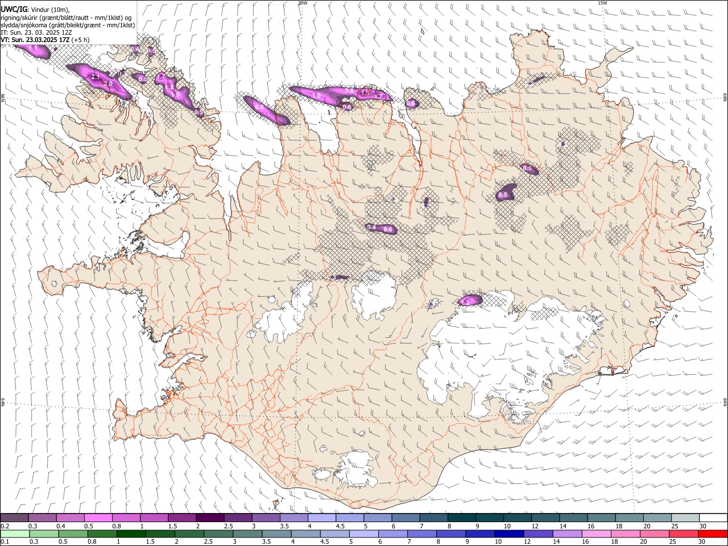Click the 2.0 precipitation value in Westfjords
The height and width of the screenshot is (546, 728).
tap(109, 84)
